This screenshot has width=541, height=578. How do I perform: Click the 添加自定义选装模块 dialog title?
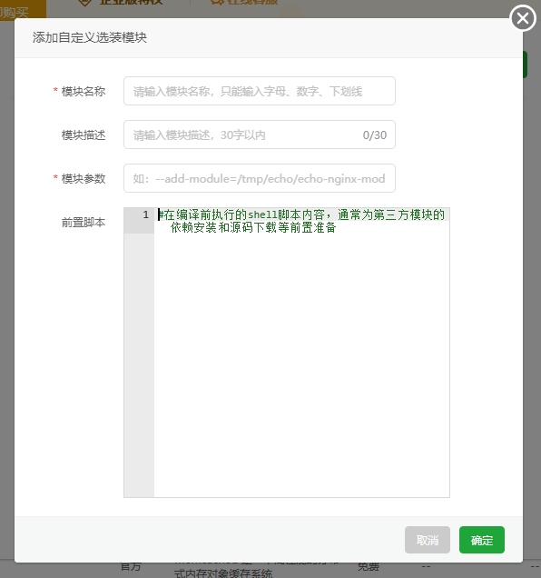pos(90,37)
